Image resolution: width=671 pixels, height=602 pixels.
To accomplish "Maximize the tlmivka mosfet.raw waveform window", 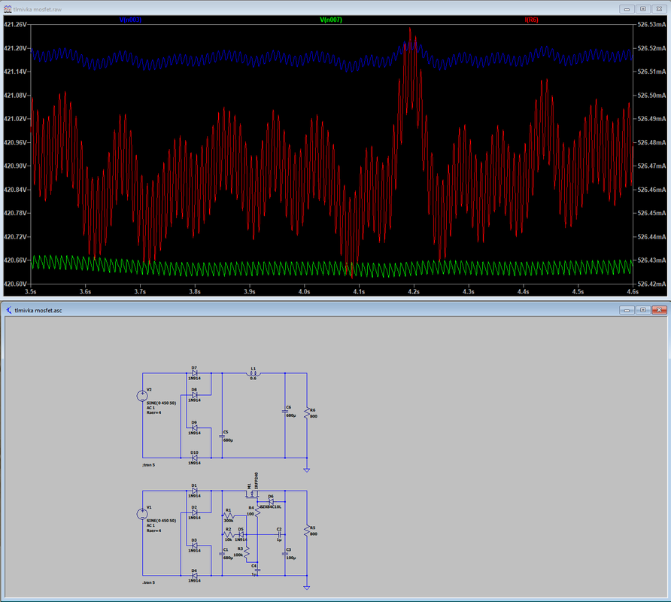I will 643,9.
